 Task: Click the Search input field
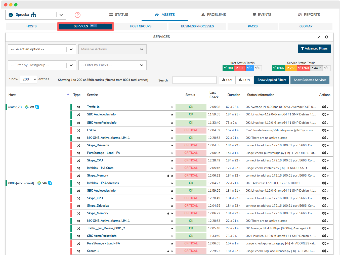click(x=194, y=80)
